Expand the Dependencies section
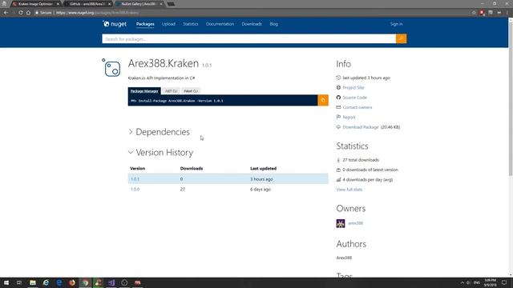513x288 pixels. coord(160,132)
